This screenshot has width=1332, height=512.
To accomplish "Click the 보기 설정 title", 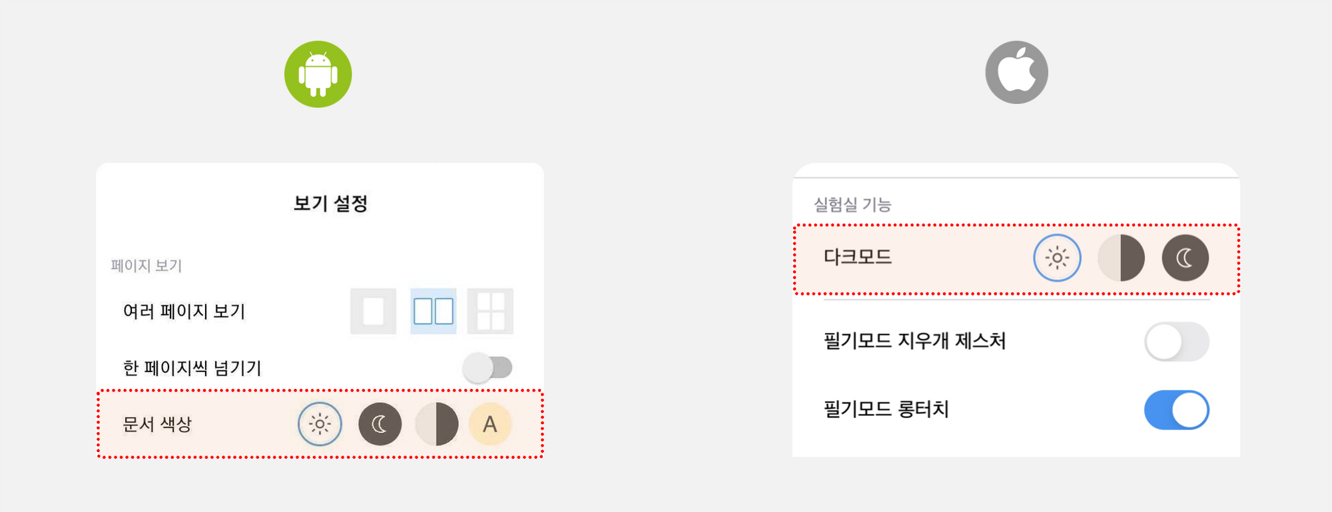I will point(330,203).
